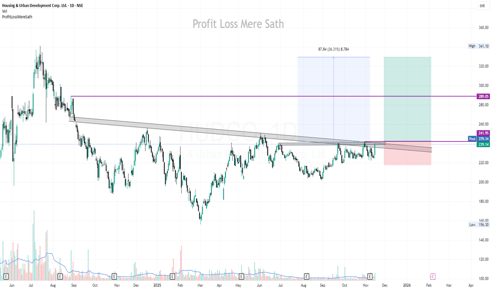Click the 241.95 purple price label

coord(484,133)
